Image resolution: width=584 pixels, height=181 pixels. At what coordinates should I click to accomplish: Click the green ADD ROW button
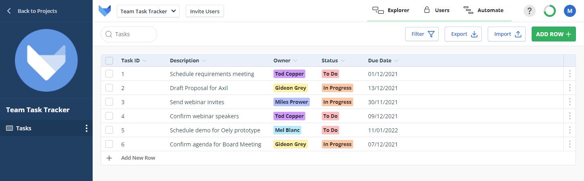coord(553,34)
